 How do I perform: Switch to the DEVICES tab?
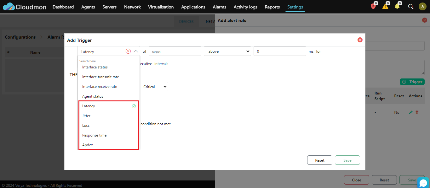pos(186,22)
